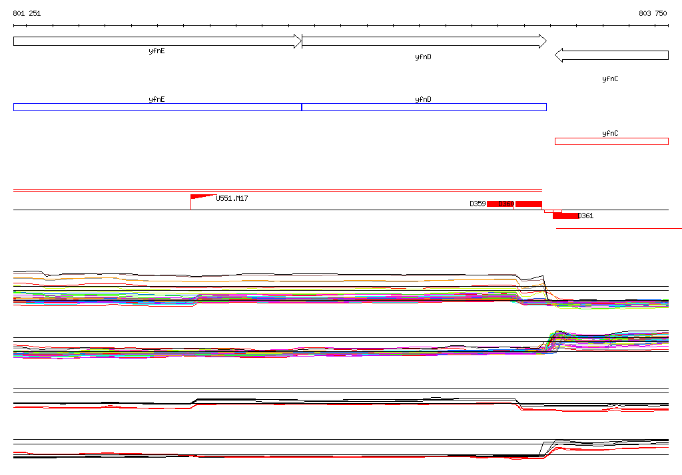The height and width of the screenshot is (475, 682).
Task: Click the yfnE label under the top arrow
Action: pos(157,51)
